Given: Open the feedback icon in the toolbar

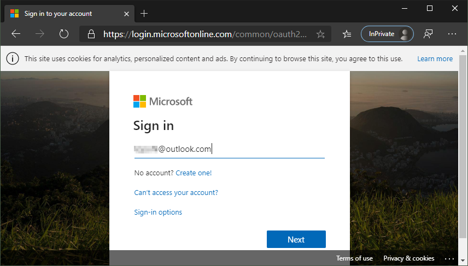Looking at the screenshot, I should click(x=428, y=34).
